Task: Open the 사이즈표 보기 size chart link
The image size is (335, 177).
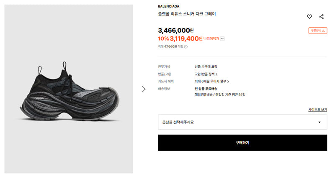Action: pos(317,110)
